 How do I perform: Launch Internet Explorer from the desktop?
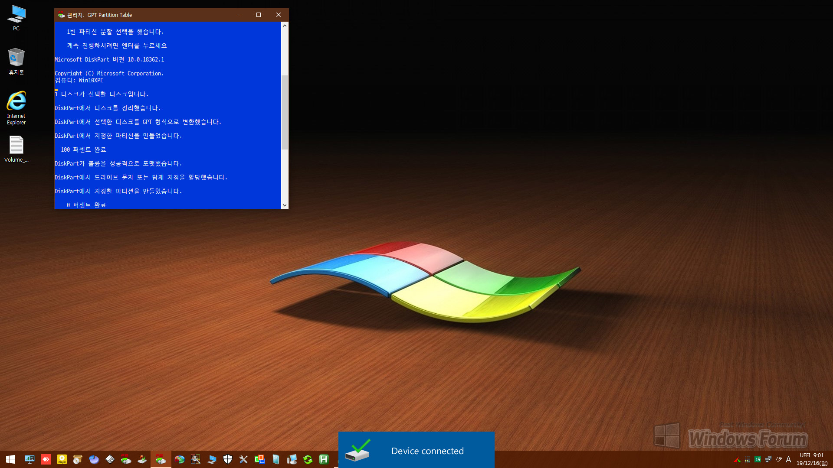click(16, 108)
